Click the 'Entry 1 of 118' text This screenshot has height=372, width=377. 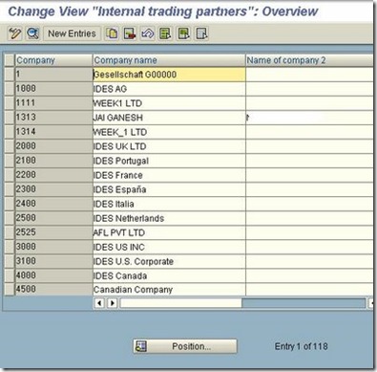[301, 346]
